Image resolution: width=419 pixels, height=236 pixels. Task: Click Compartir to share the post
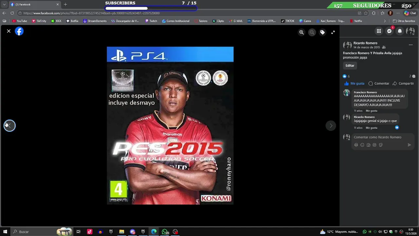[x=403, y=84]
